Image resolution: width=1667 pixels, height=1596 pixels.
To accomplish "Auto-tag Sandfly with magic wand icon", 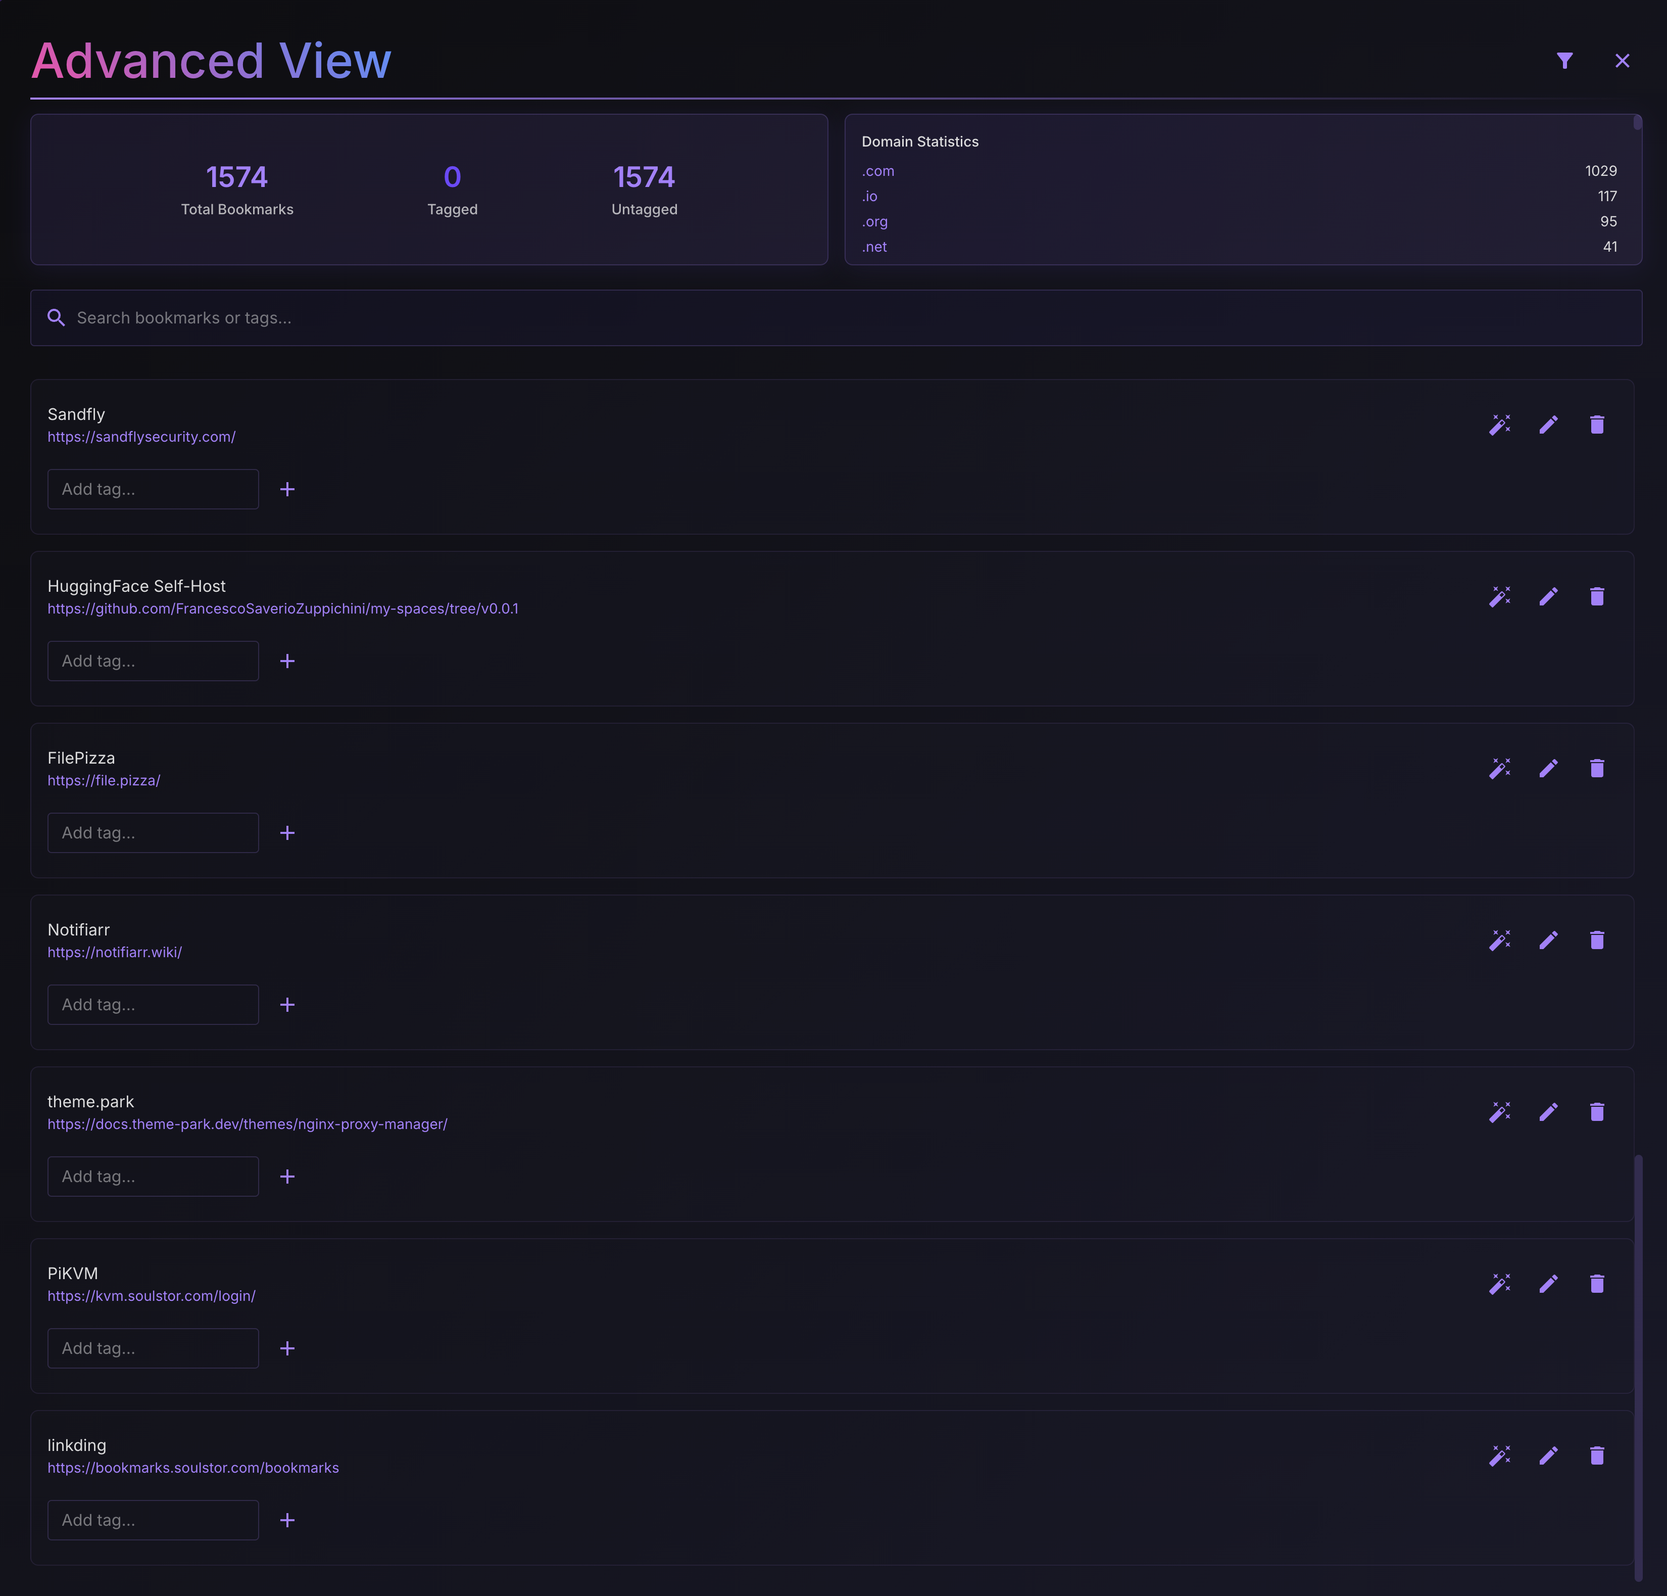I will point(1499,425).
